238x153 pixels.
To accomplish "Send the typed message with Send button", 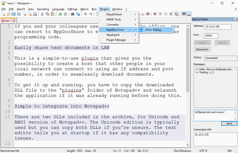I will point(229,123).
